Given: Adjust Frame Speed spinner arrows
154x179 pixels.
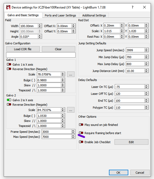Looking at the screenshot, I should [x=73, y=131].
